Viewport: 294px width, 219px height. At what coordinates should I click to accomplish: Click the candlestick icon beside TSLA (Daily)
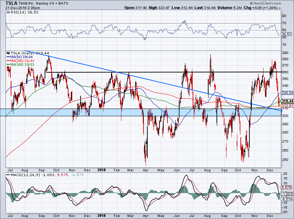(8, 53)
